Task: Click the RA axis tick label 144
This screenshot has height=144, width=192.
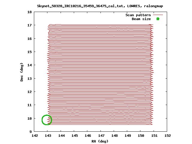Action: coord(61,136)
